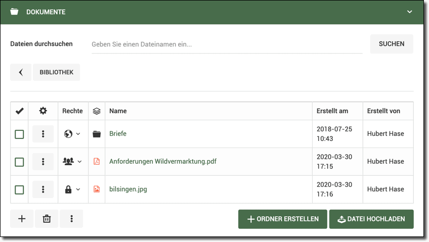Click the back arrow next to Bibliothek

pyautogui.click(x=21, y=72)
